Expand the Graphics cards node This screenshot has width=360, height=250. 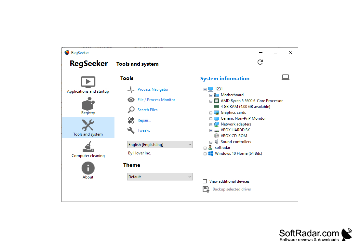(x=211, y=113)
